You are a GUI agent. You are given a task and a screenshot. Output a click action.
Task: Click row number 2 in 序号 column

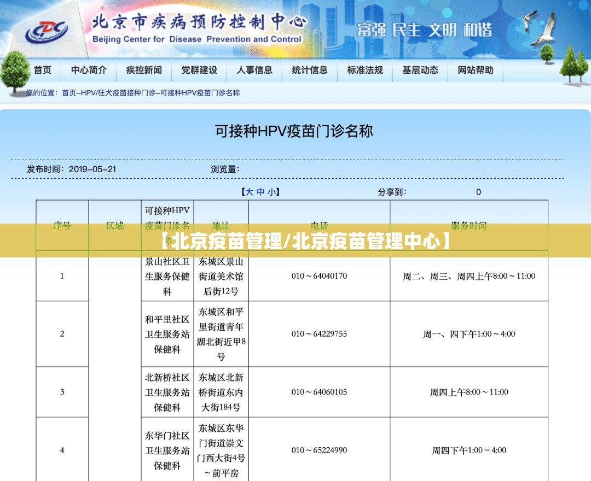coord(62,334)
